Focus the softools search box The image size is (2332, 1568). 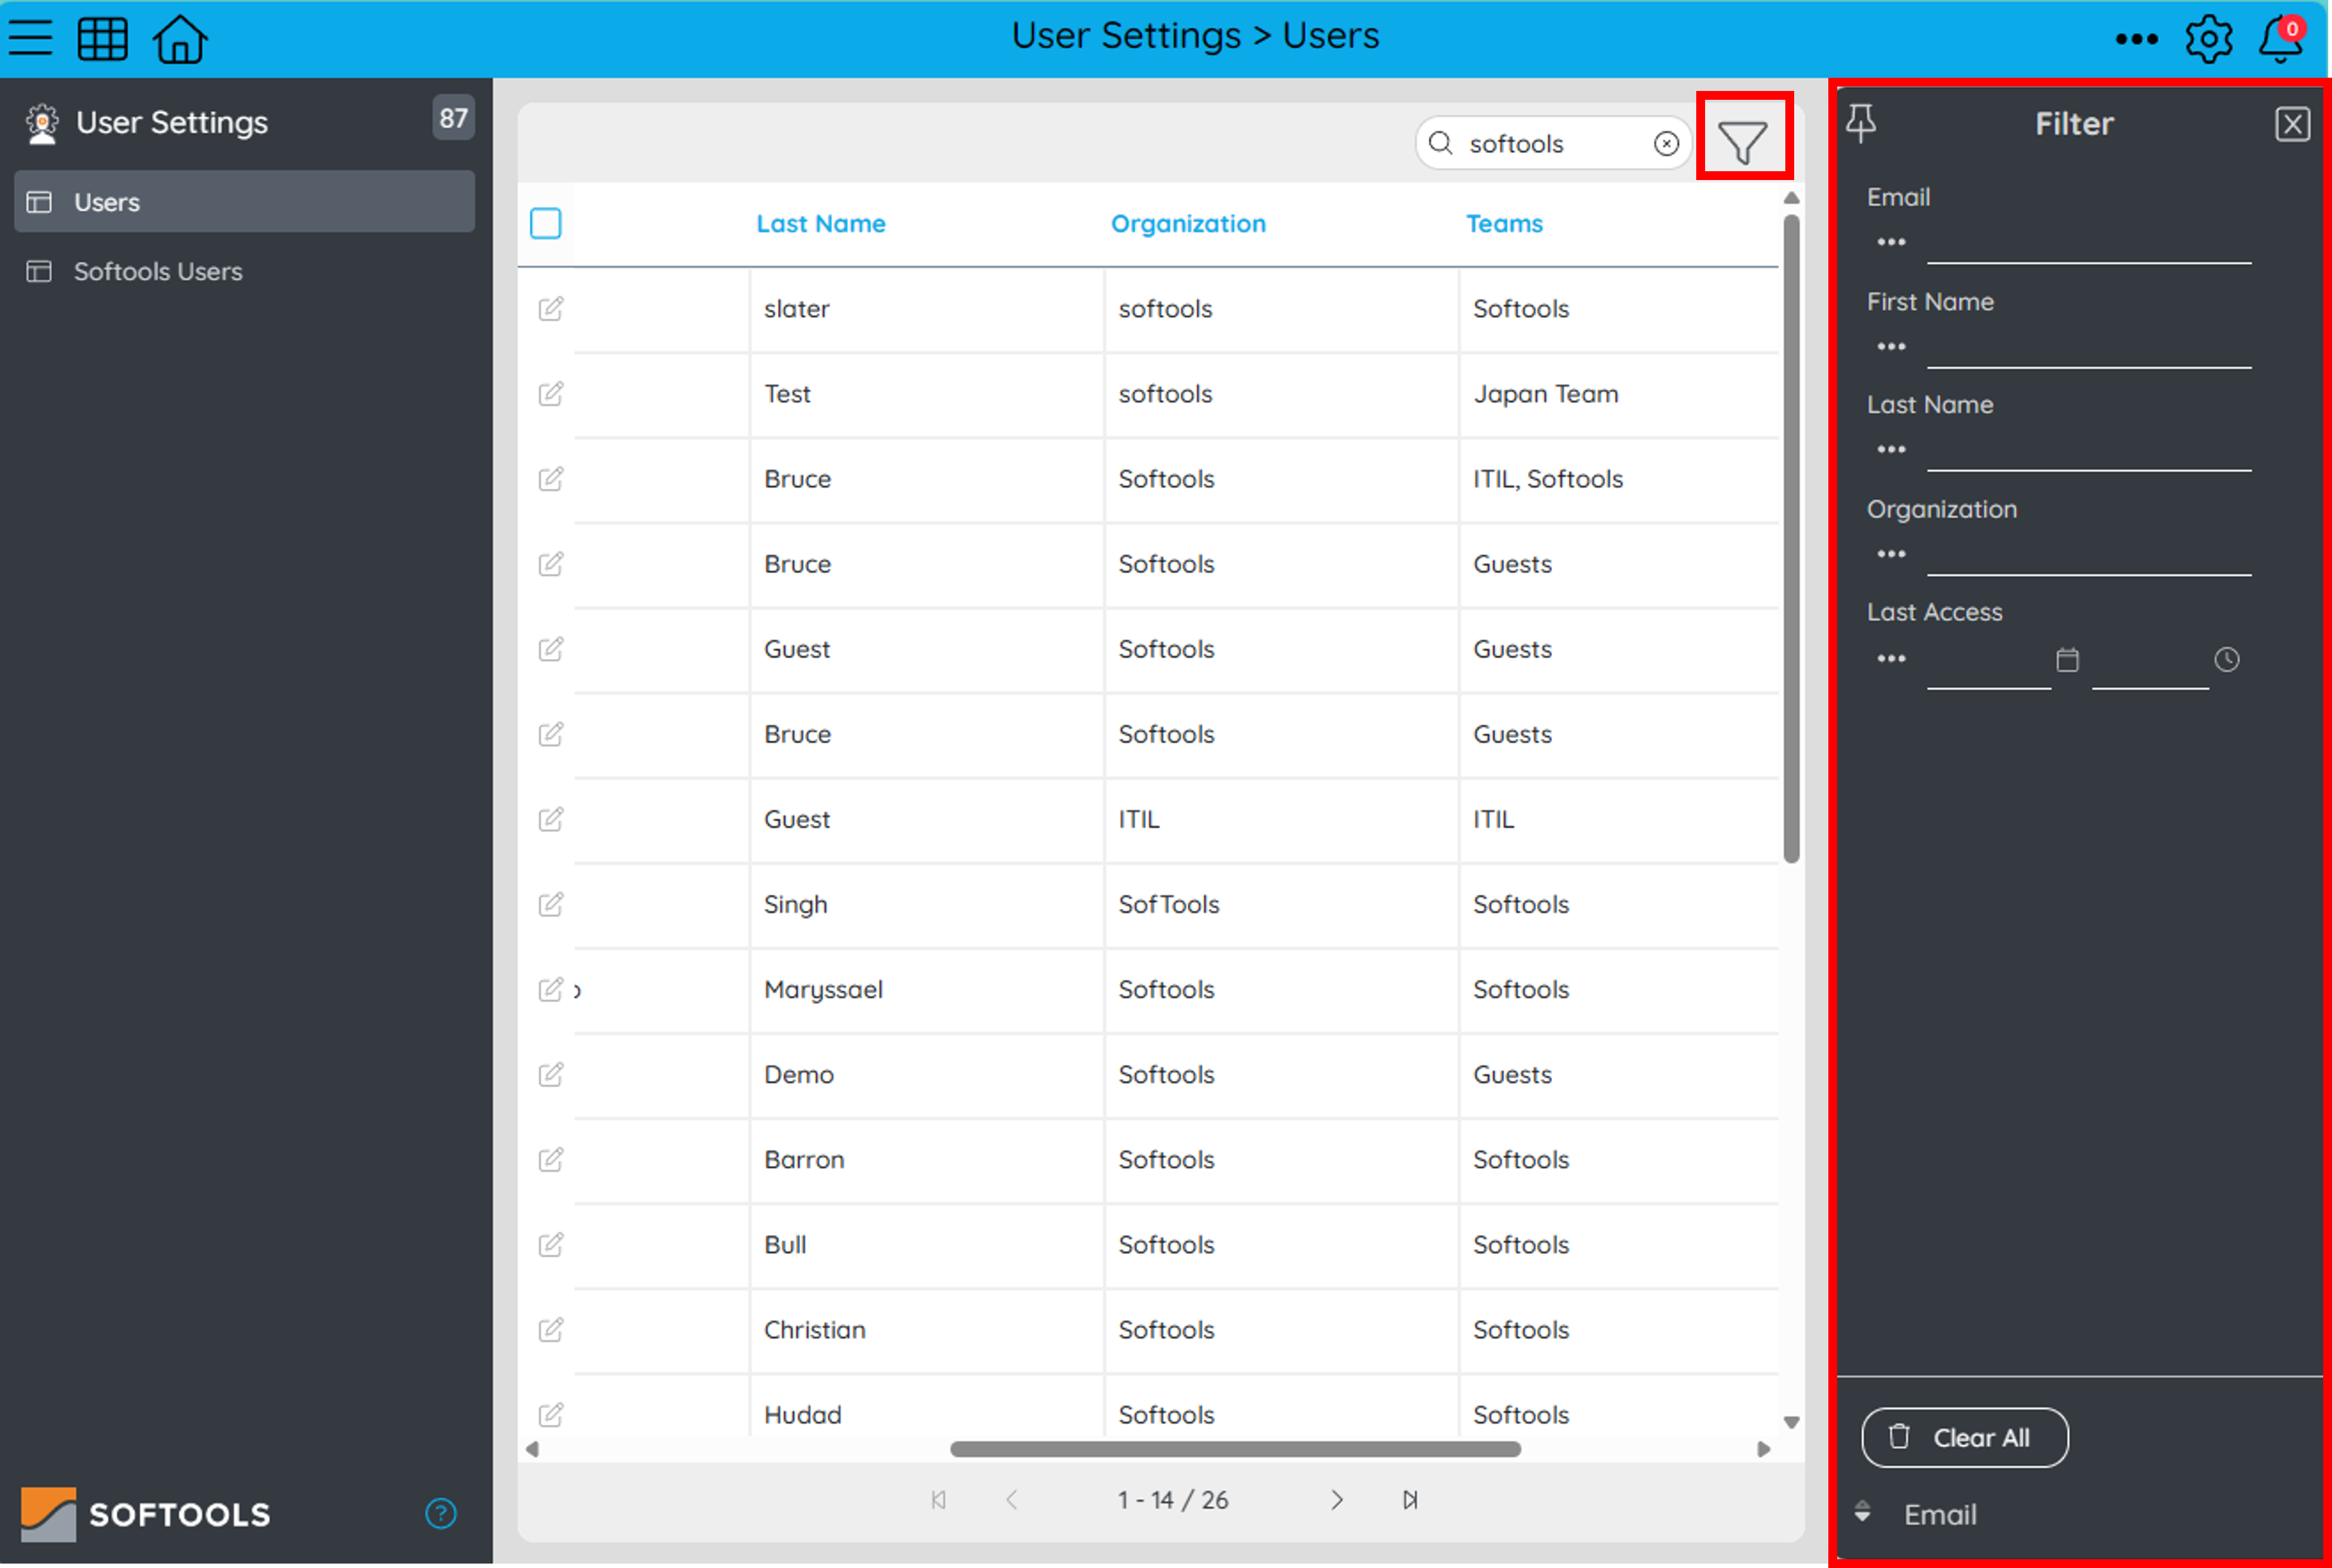click(1553, 144)
